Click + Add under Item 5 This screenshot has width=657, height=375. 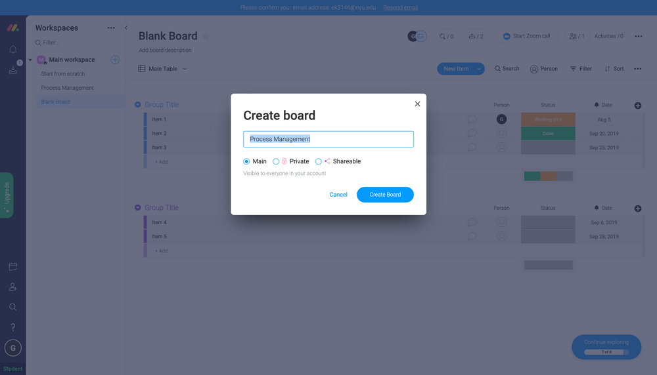click(x=162, y=251)
